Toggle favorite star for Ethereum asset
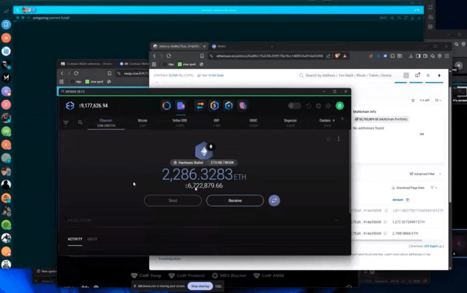 pos(329,139)
